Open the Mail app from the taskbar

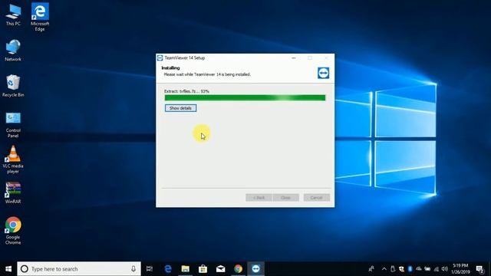click(x=220, y=269)
